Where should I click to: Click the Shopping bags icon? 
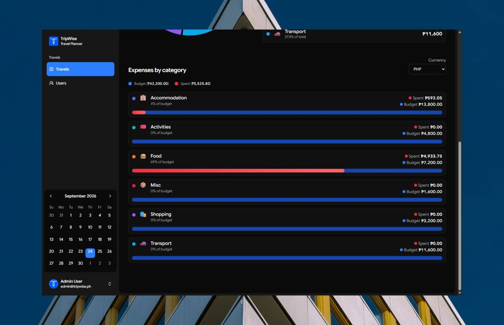point(143,214)
